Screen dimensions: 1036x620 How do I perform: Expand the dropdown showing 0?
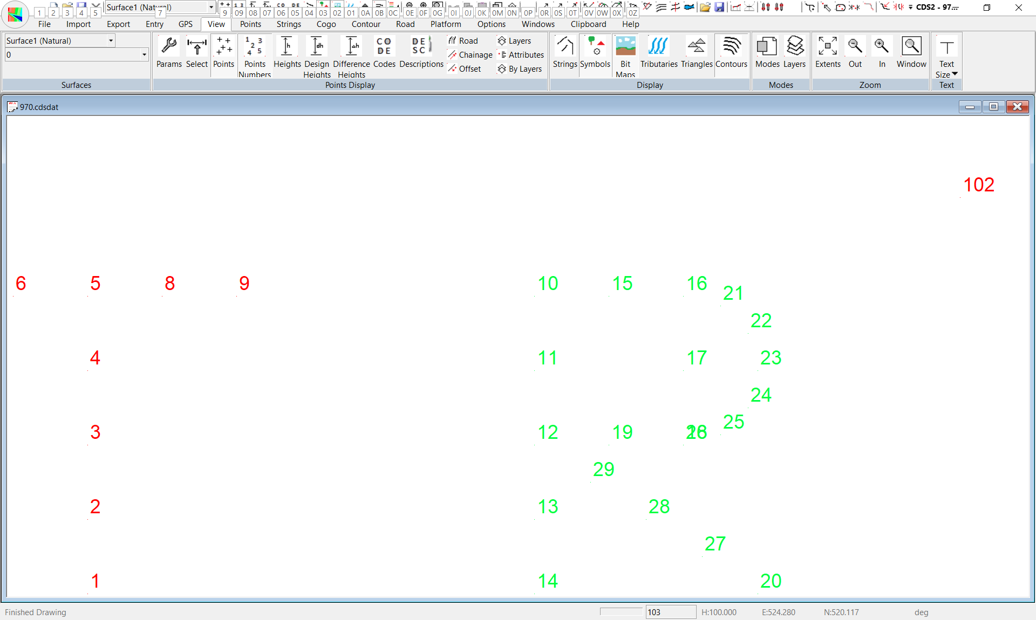tap(144, 55)
